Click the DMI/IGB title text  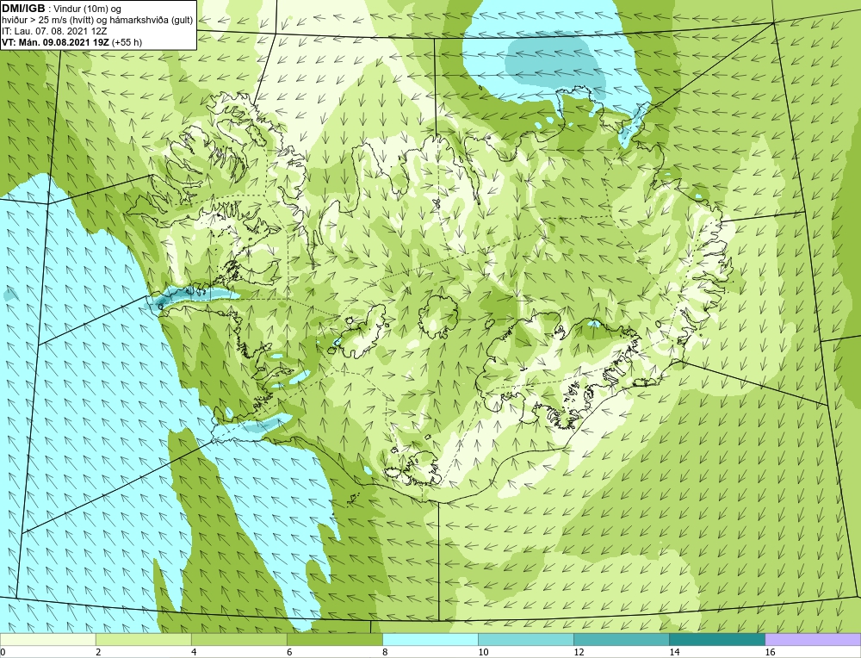tap(23, 8)
